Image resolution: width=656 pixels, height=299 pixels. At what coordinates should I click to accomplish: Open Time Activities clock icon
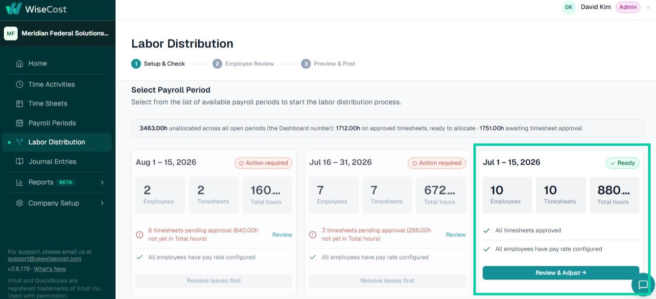click(20, 85)
